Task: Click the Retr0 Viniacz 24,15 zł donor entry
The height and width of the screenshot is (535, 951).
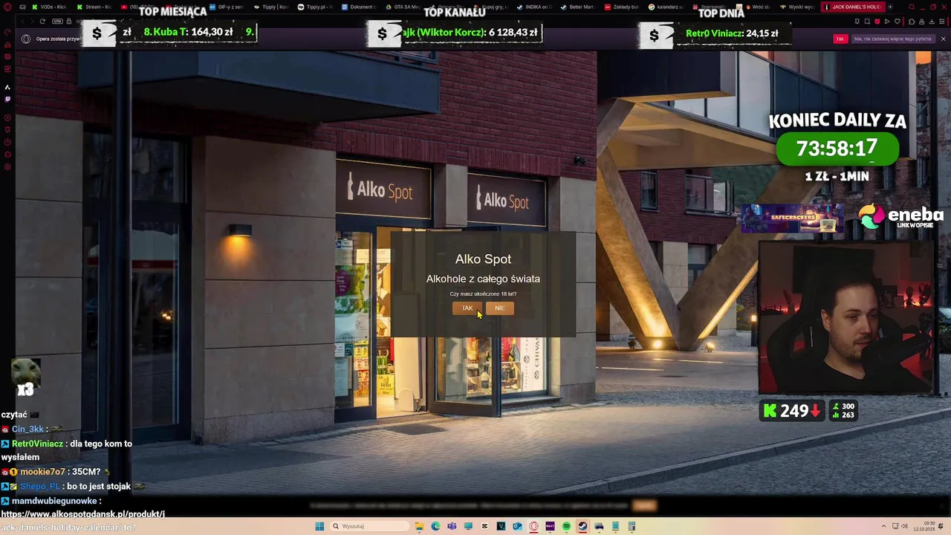Action: pyautogui.click(x=732, y=33)
